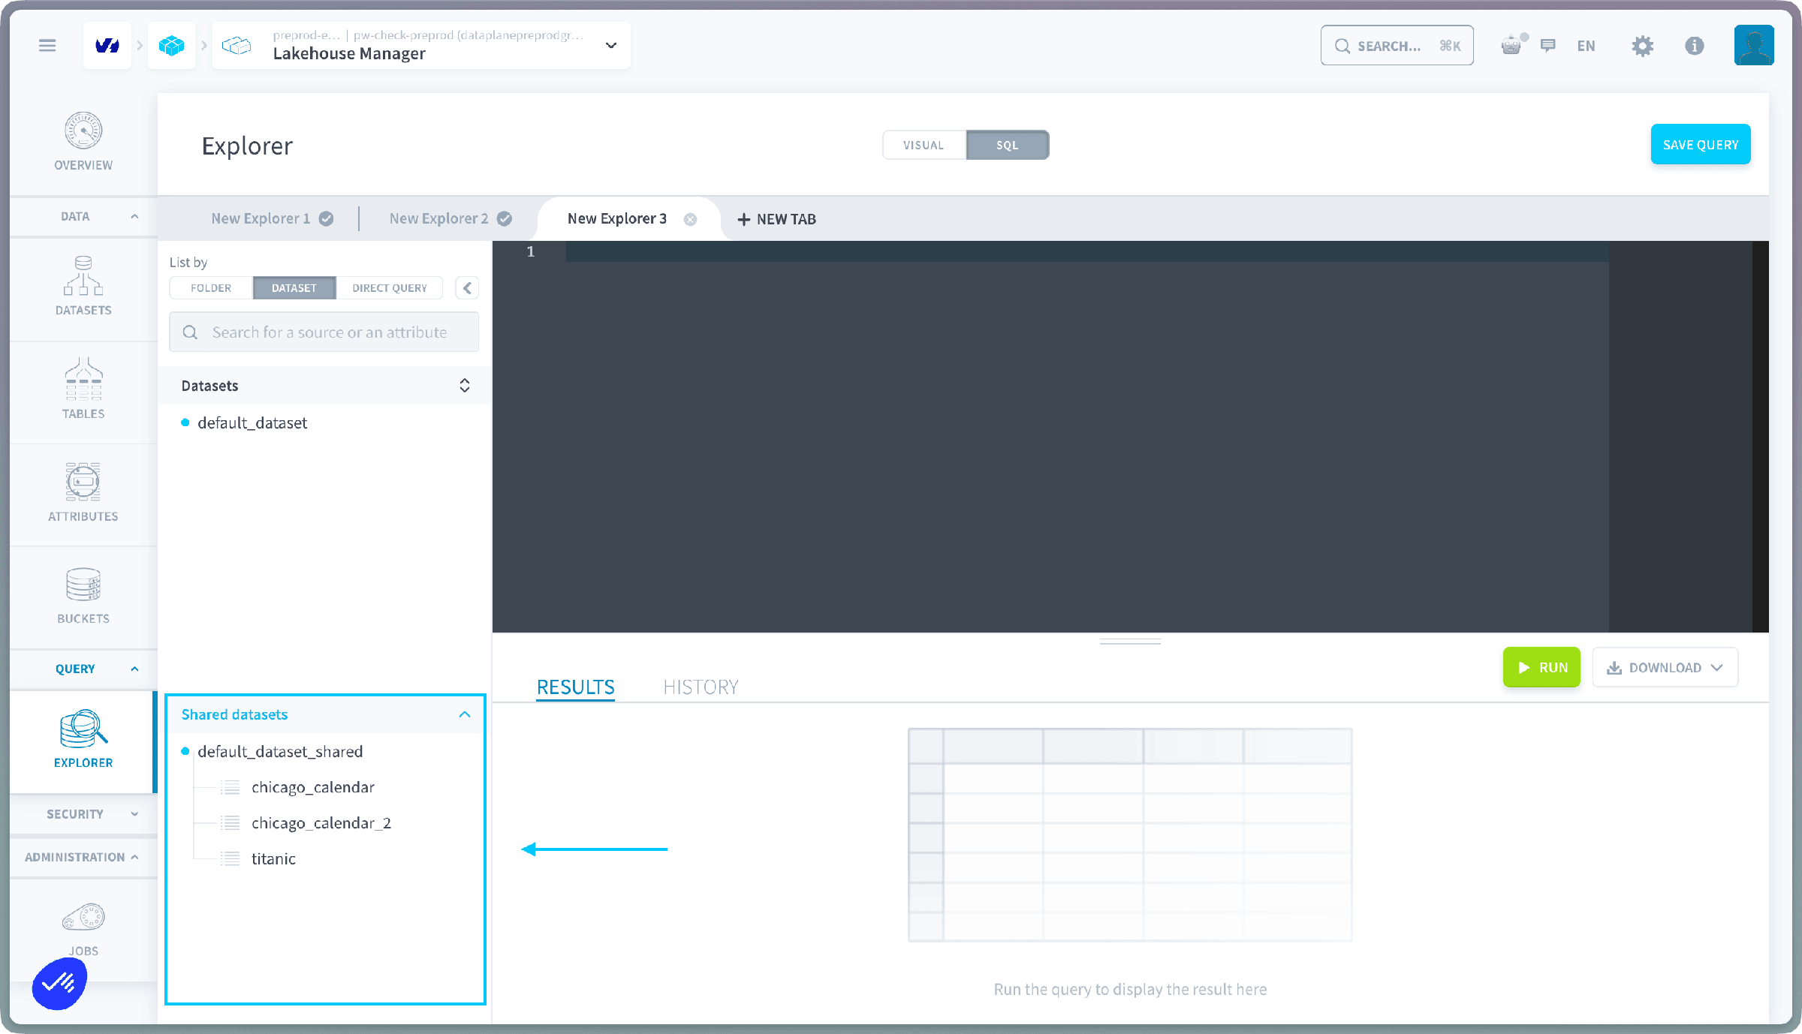The height and width of the screenshot is (1034, 1802).
Task: Click the platform logo home icon
Action: click(107, 46)
